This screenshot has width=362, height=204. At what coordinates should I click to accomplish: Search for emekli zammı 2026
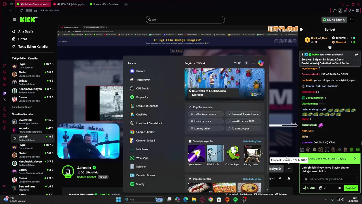[243, 121]
